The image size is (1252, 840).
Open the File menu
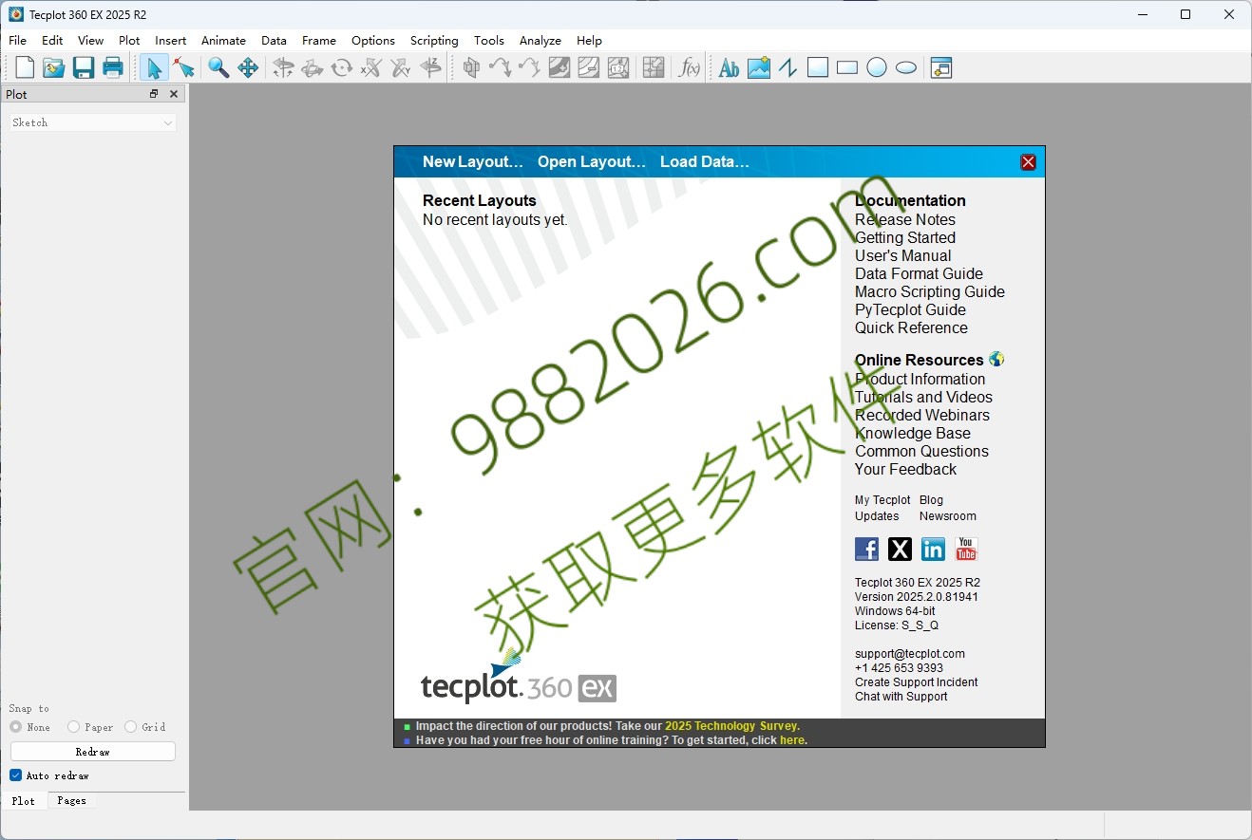pos(18,41)
